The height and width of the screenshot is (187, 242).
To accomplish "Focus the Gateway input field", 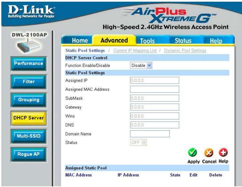I will pos(155,107).
